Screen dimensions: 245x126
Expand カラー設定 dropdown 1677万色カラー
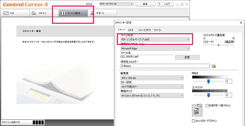[152, 86]
